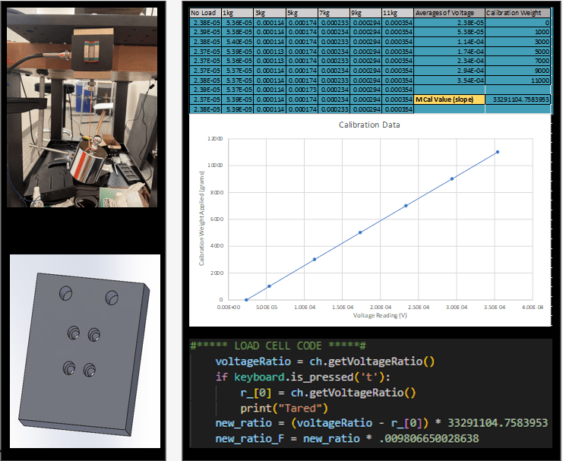Click the "LOAD CELL CODE" comment line
Viewport: 563px width, 461px height.
tap(278, 346)
